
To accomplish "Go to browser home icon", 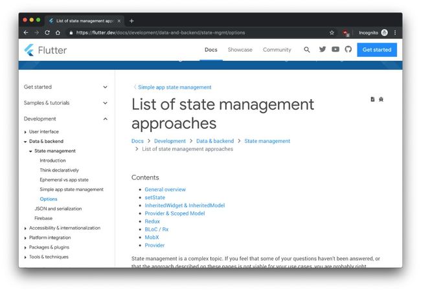I will pyautogui.click(x=58, y=33).
